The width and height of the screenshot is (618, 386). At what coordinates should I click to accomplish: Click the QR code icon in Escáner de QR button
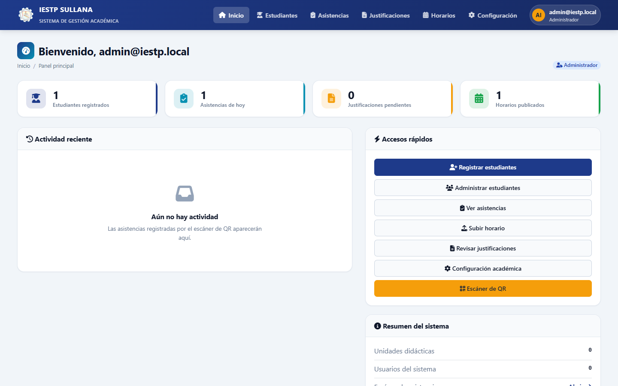(463, 289)
